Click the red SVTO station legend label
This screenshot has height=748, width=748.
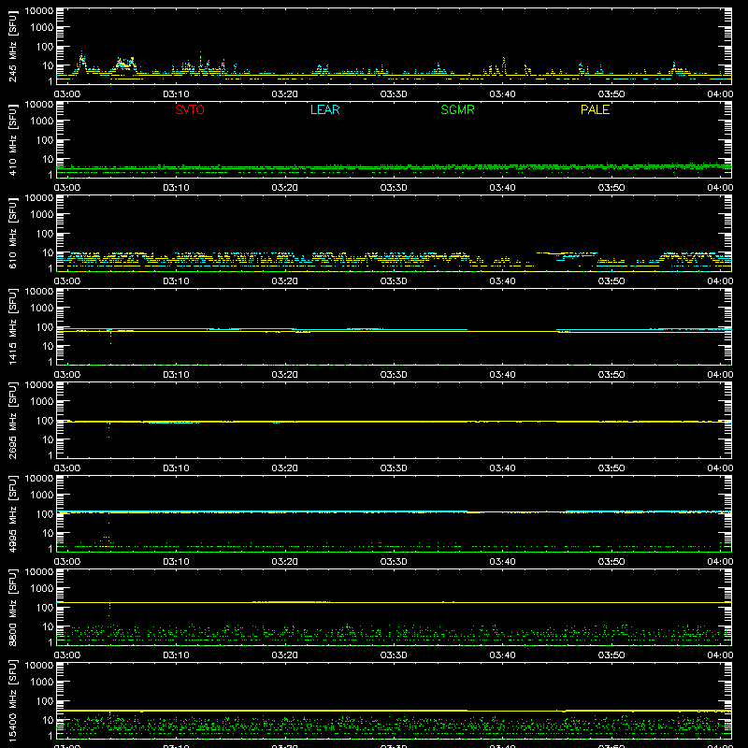190,109
